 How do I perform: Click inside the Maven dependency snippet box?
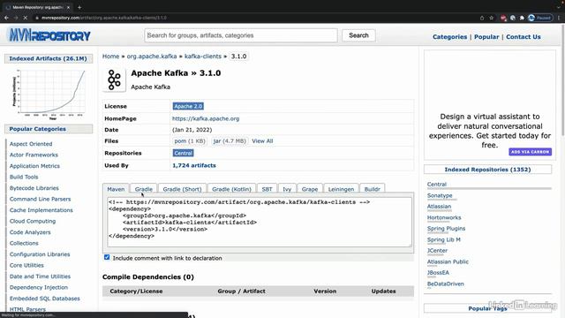[x=260, y=222]
